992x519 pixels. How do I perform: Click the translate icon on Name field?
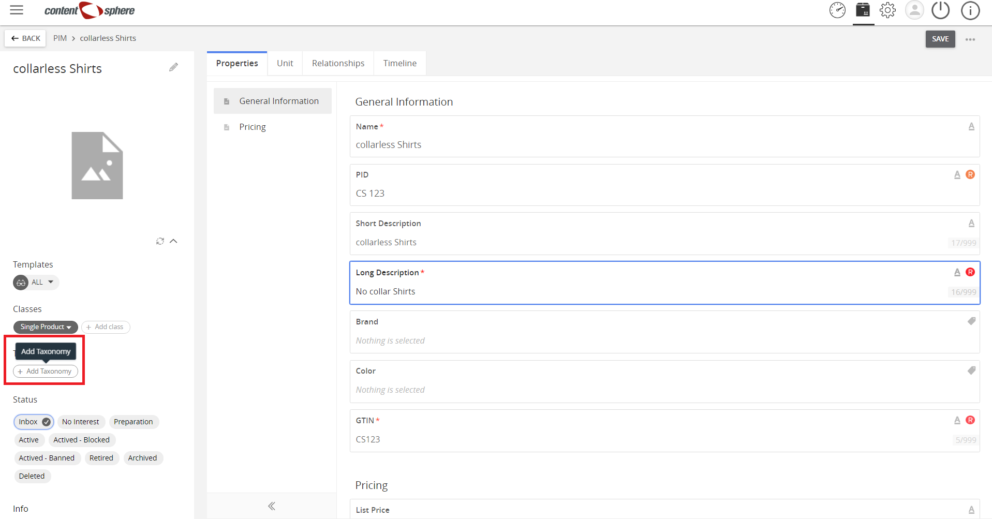971,126
